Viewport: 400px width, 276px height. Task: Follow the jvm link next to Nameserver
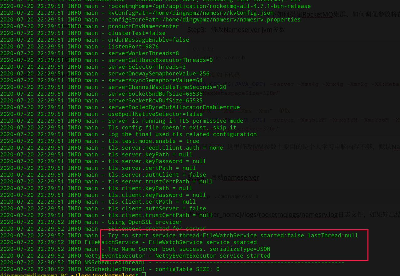click(x=266, y=30)
